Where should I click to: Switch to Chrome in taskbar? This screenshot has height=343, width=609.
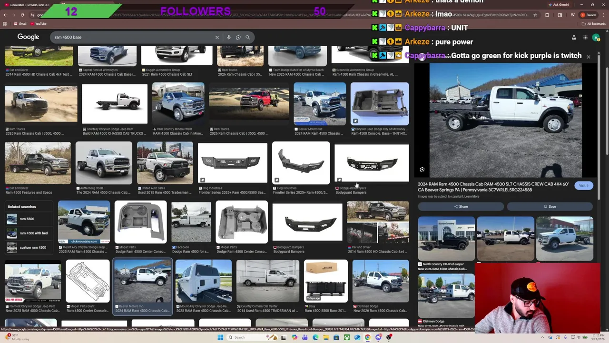(367, 337)
